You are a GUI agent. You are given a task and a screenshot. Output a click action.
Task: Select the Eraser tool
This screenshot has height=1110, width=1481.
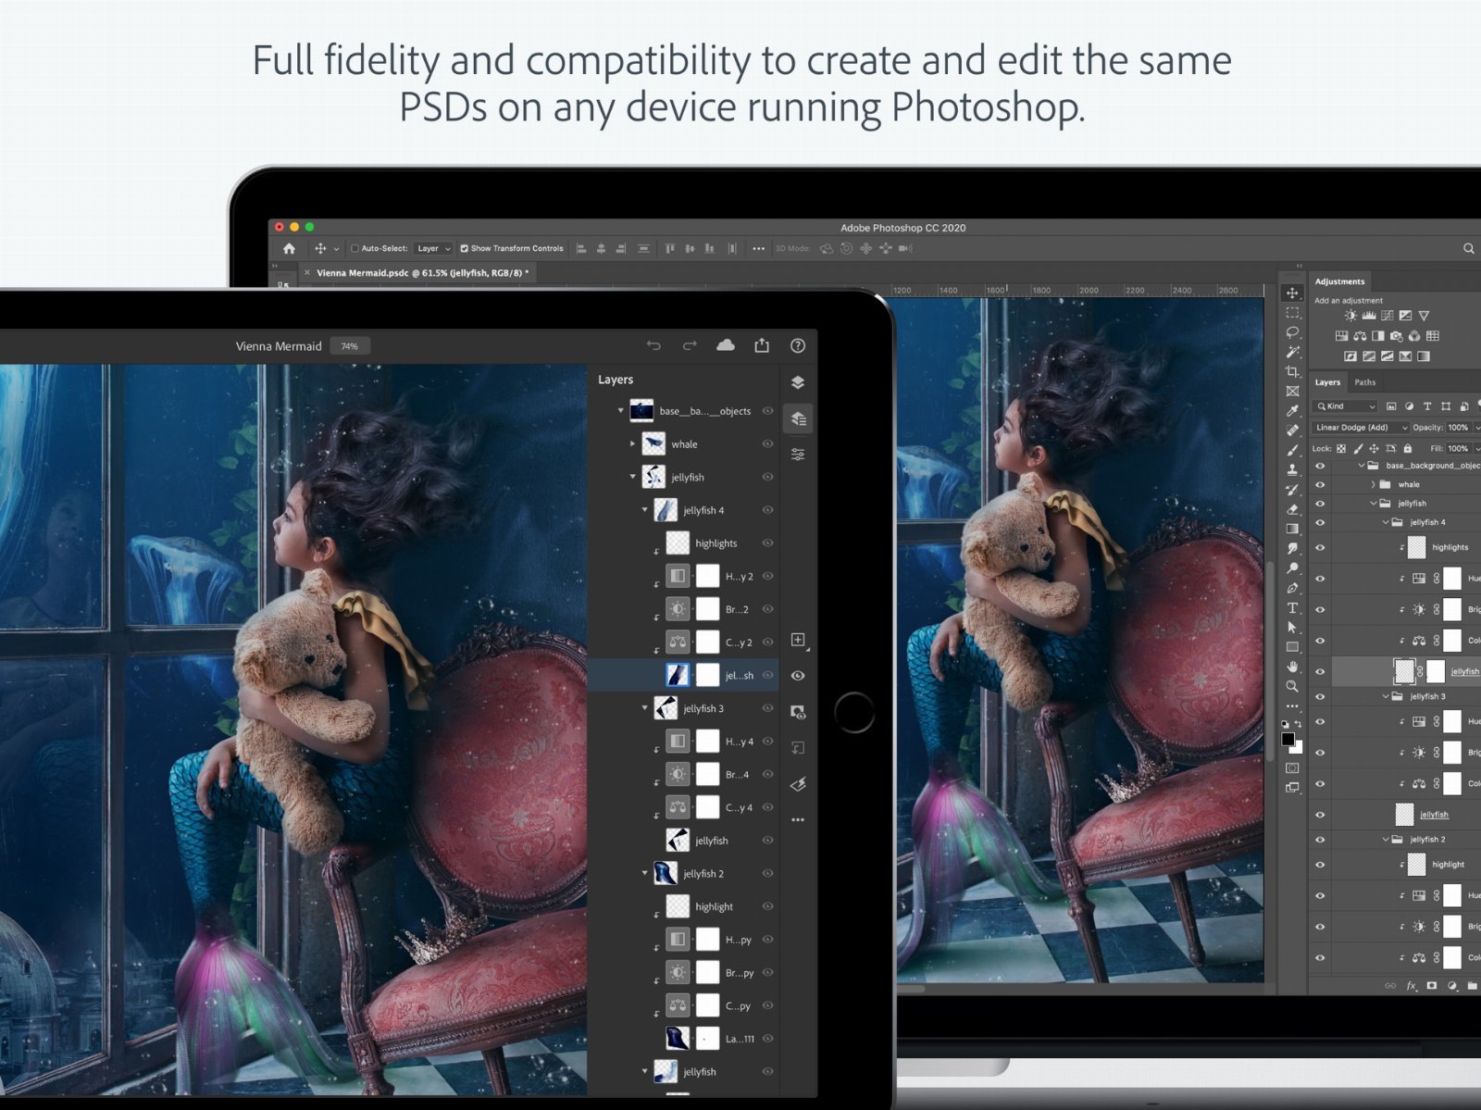(x=1292, y=509)
